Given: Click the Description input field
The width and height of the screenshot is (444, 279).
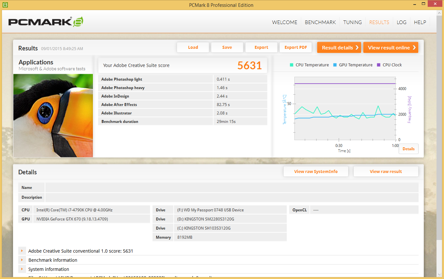Looking at the screenshot, I should coord(232,197).
